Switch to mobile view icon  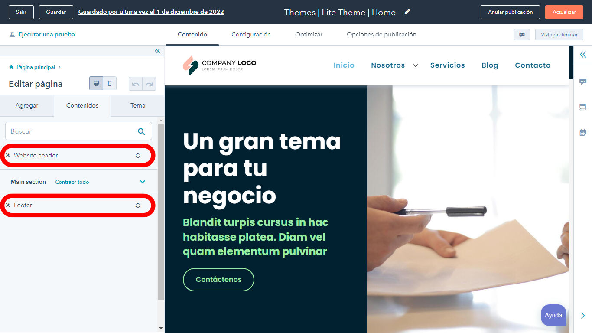[110, 83]
